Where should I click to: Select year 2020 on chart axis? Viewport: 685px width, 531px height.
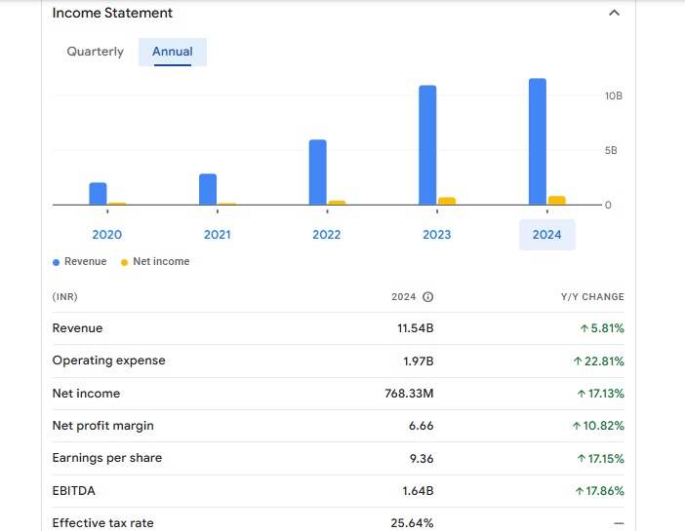107,235
